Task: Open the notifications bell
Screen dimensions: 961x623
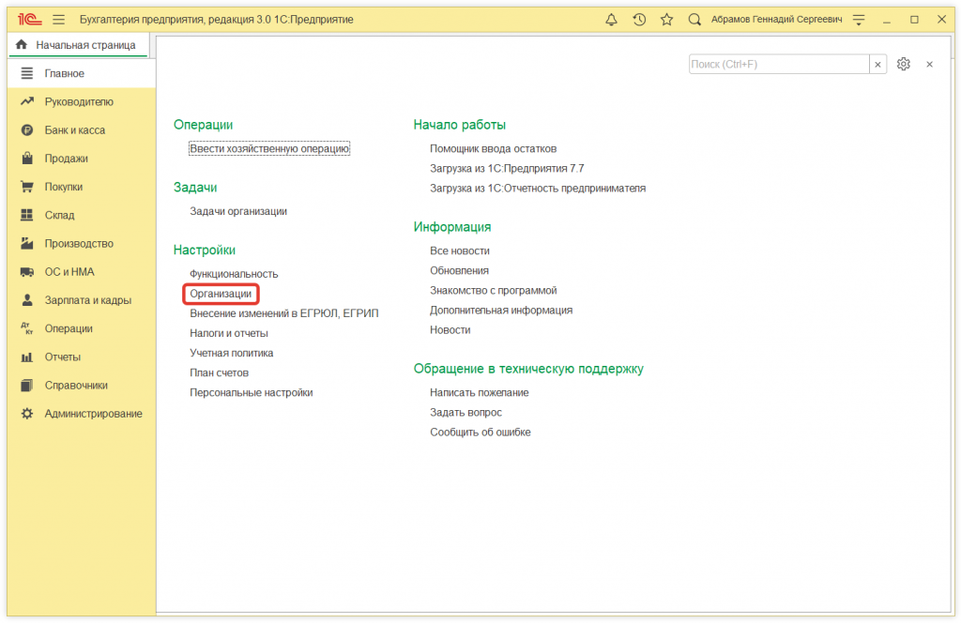Action: point(611,19)
